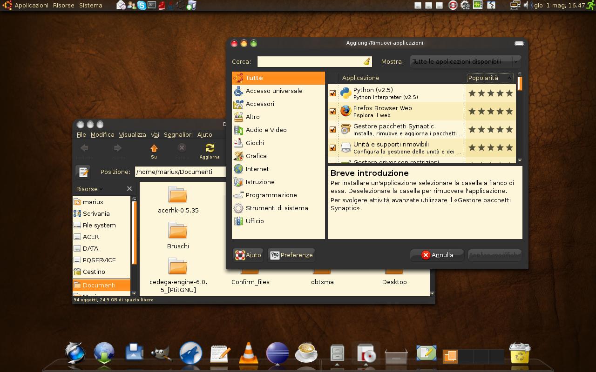596x372 pixels.
Task: Open VLC cone icon in dock
Action: click(x=248, y=352)
